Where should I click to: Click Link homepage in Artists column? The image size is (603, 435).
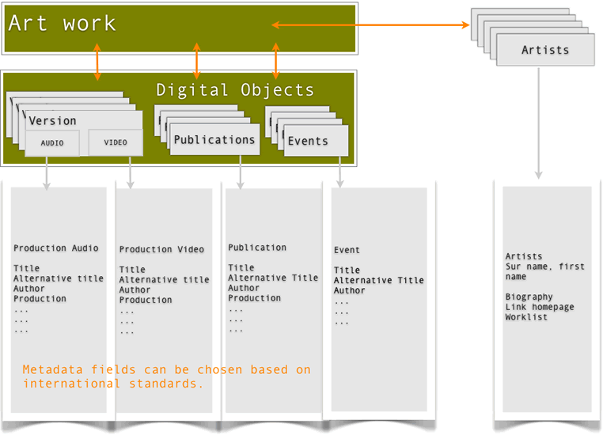coord(540,307)
